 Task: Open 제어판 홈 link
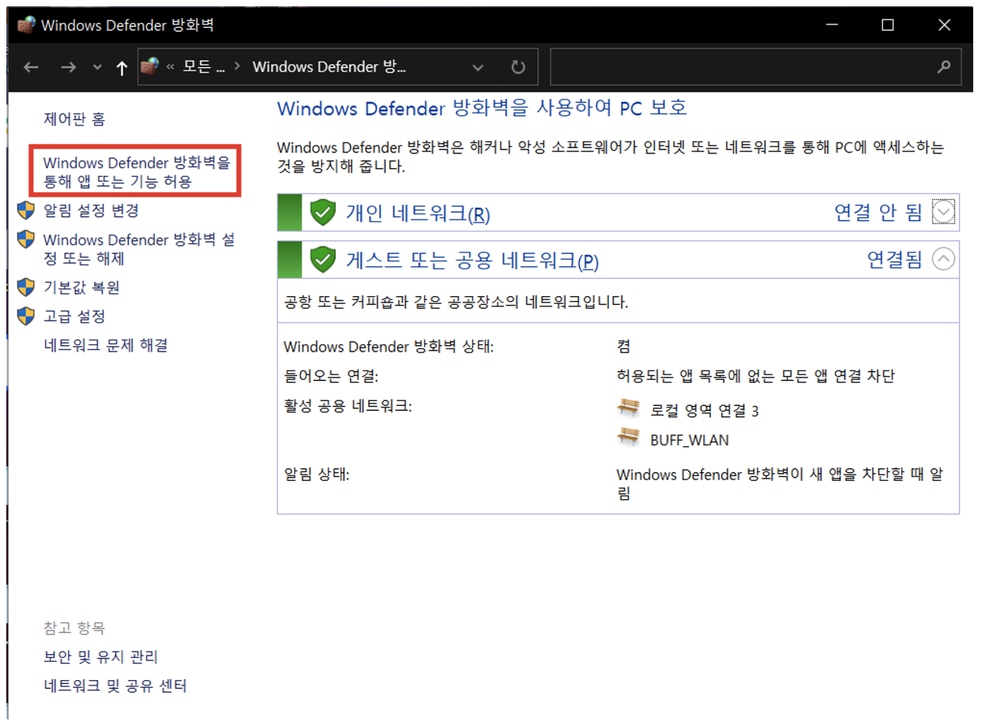pos(74,119)
